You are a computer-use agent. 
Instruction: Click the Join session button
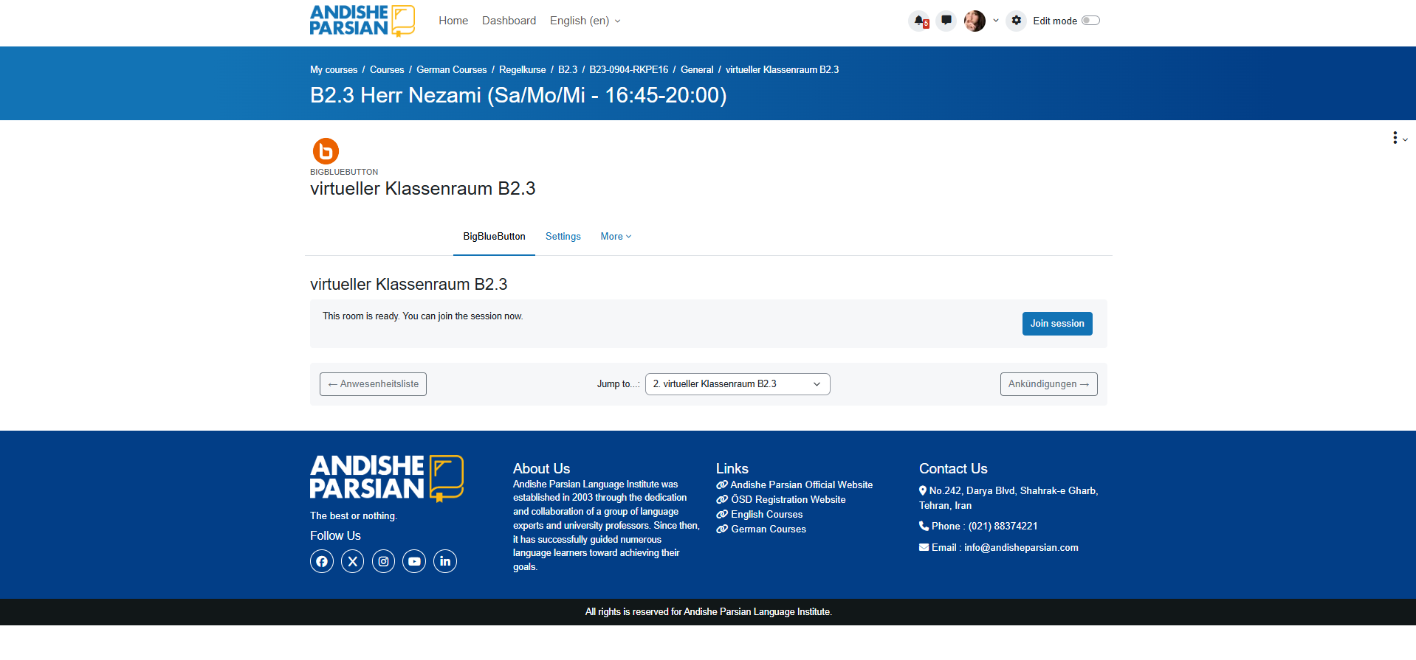coord(1056,324)
